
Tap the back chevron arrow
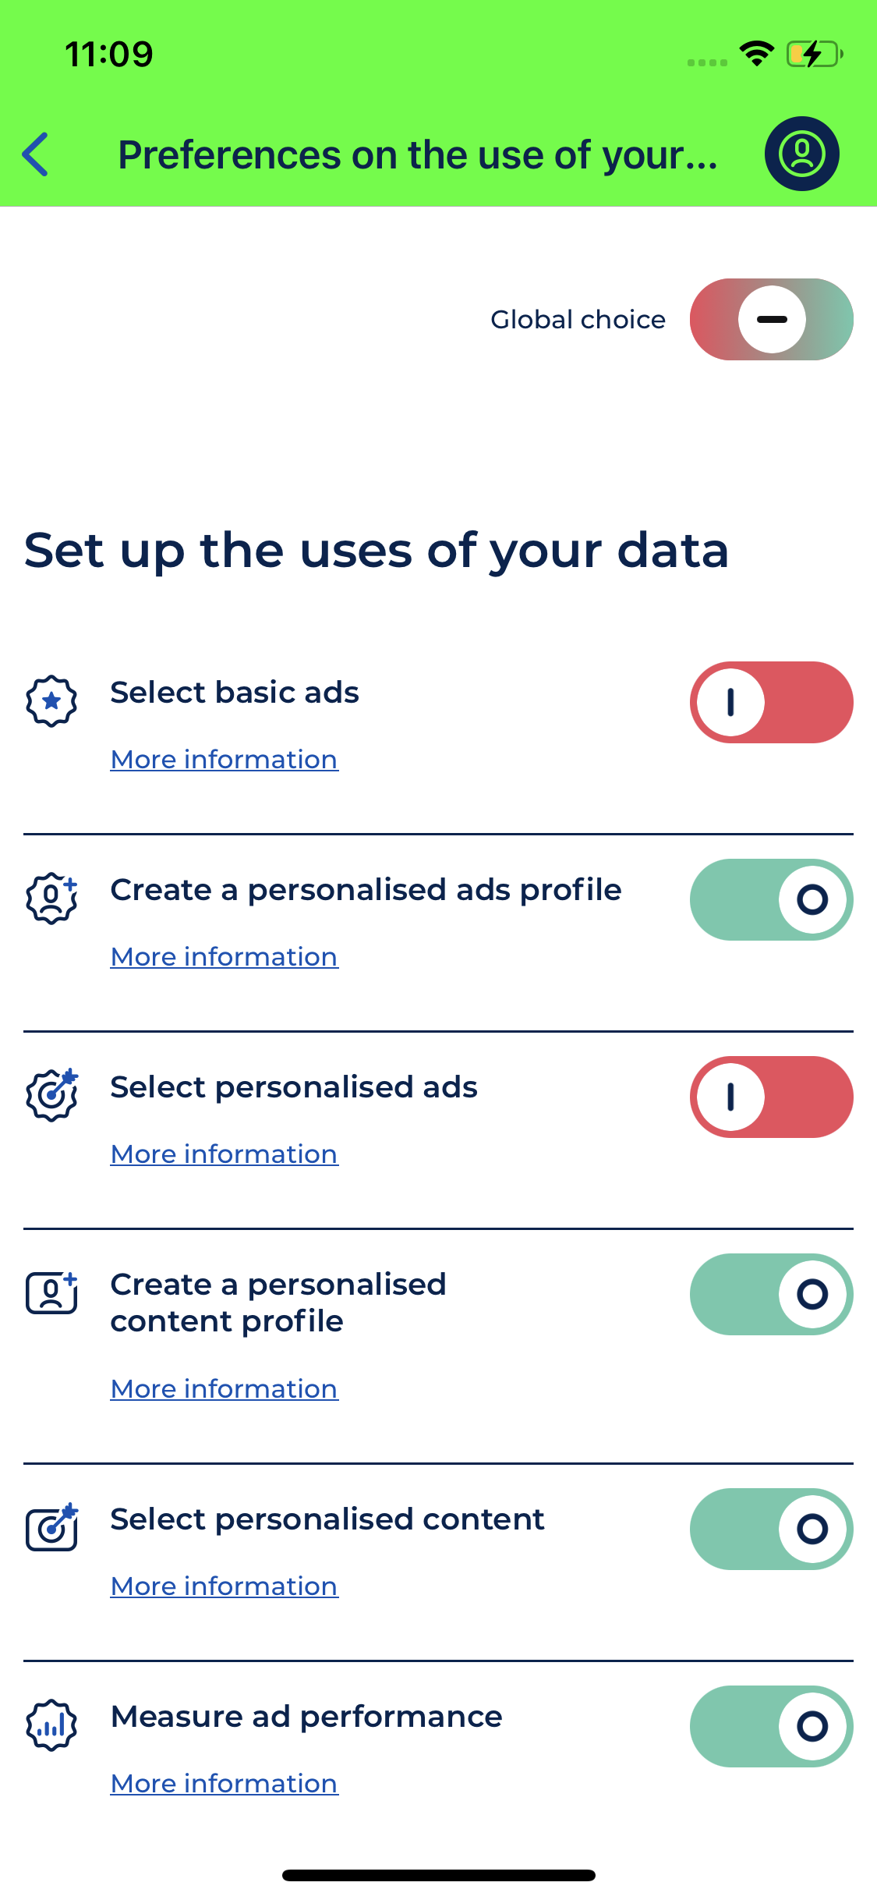tap(36, 154)
